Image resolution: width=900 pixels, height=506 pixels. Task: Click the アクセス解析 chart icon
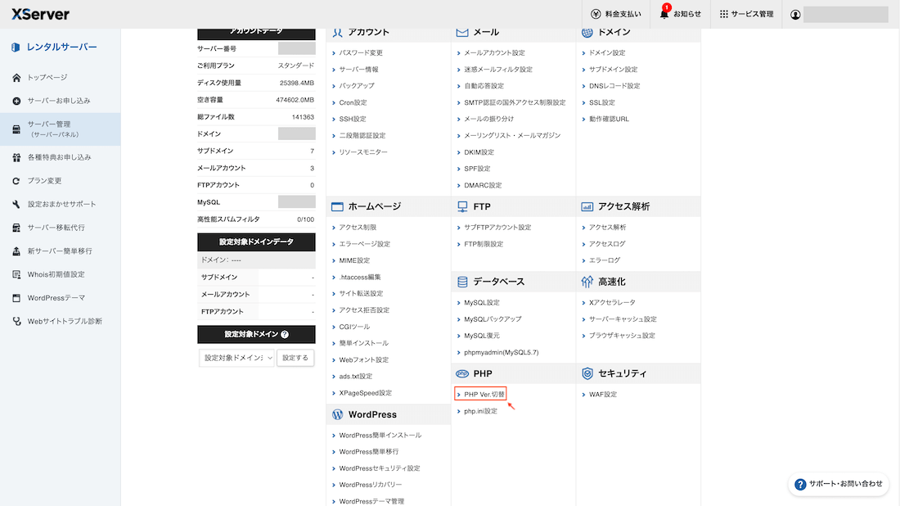tap(587, 207)
